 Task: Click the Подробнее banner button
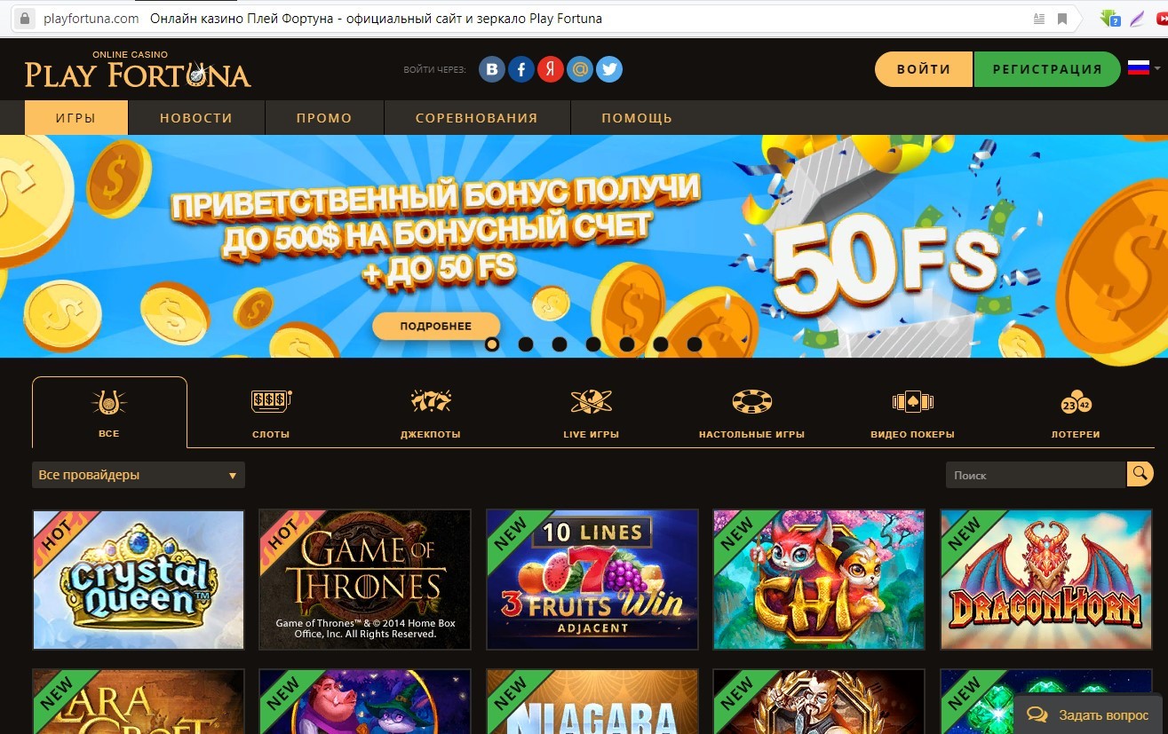(x=436, y=326)
